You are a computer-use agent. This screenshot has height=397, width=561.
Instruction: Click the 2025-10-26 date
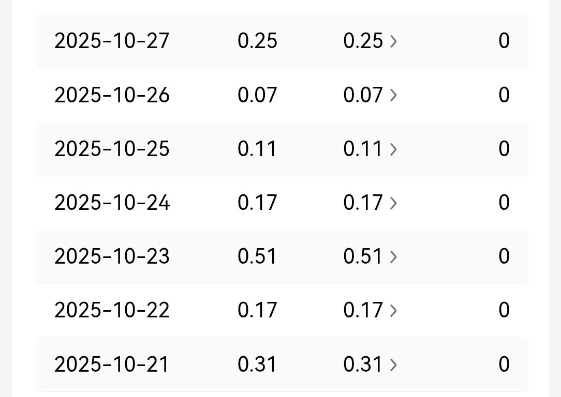click(x=112, y=95)
